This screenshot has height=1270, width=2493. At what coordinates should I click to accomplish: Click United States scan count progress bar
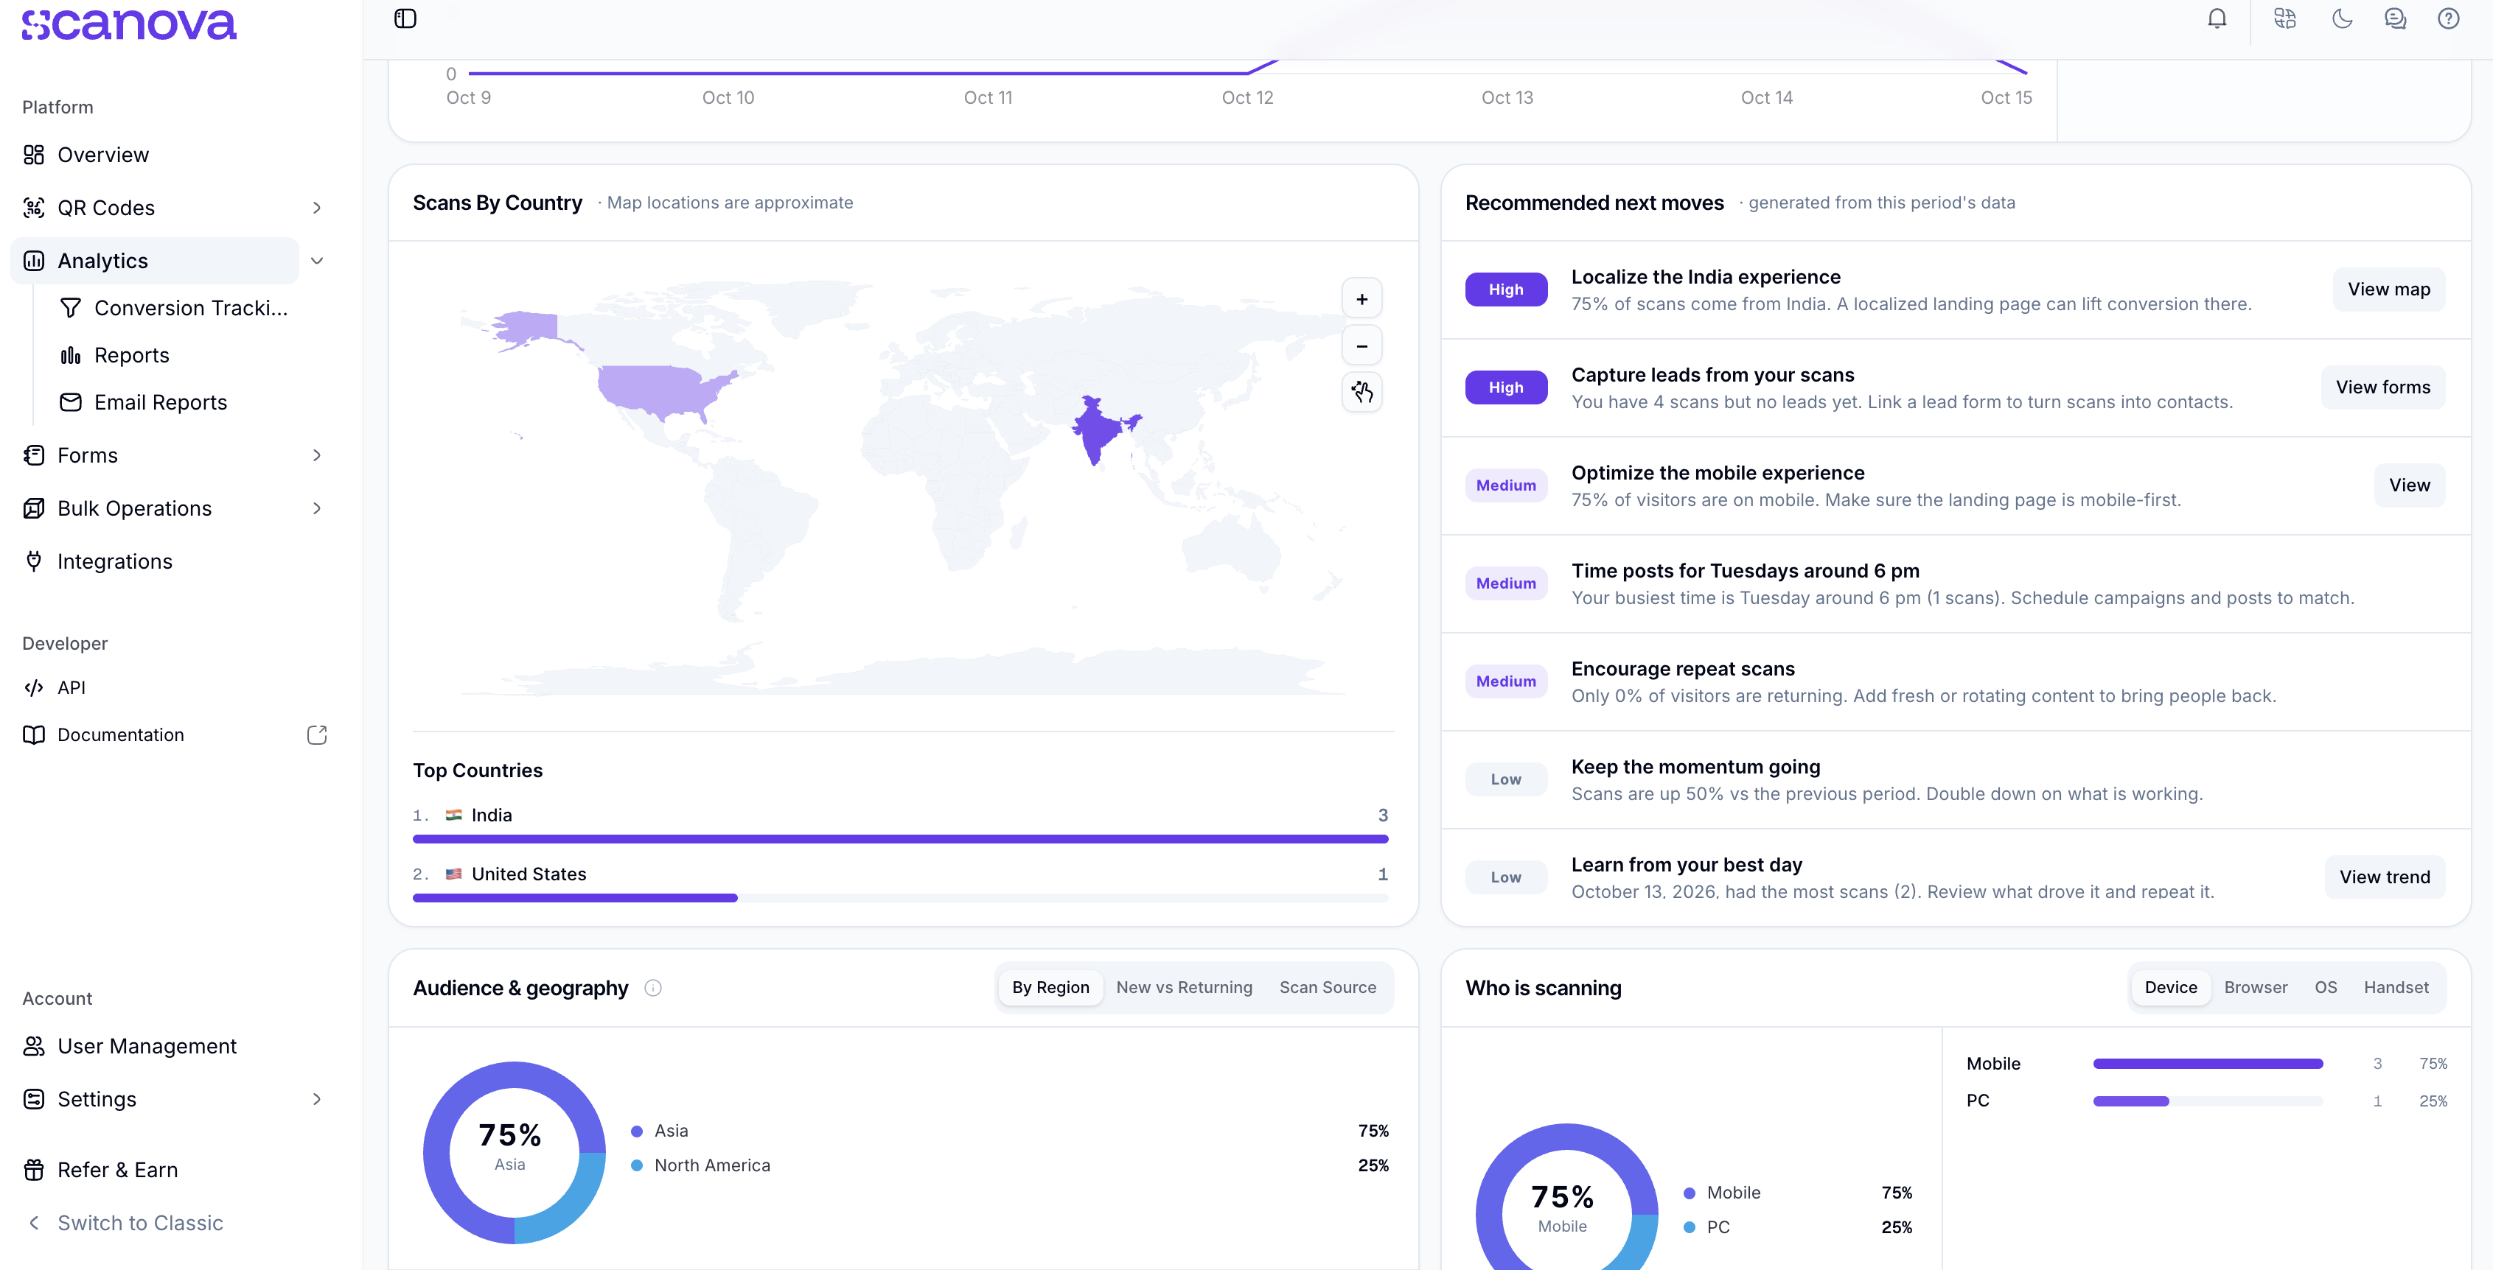tap(900, 899)
